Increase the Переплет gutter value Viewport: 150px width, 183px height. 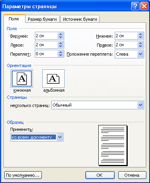tap(60, 52)
